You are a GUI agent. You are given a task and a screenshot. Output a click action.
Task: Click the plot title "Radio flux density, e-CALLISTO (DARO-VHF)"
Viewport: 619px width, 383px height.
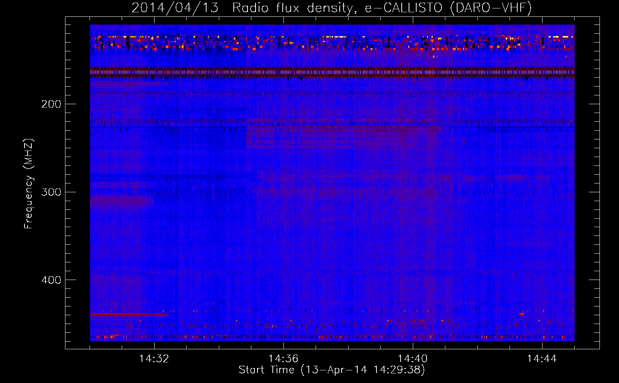[x=382, y=8]
